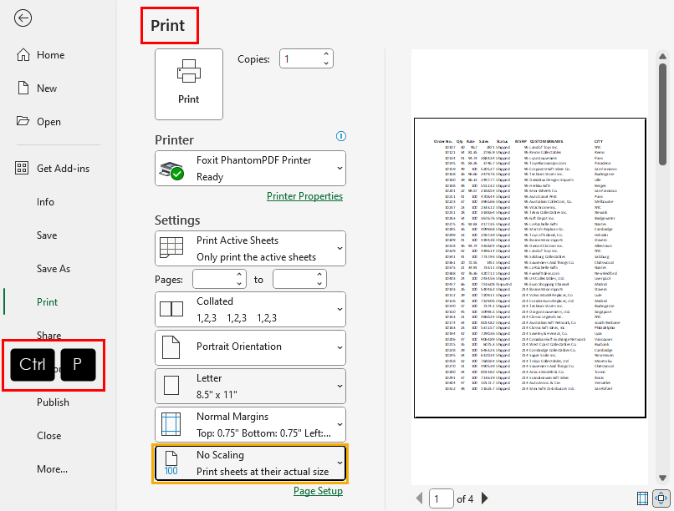Expand the Normal Margins dropdown
674x511 pixels.
(x=250, y=424)
